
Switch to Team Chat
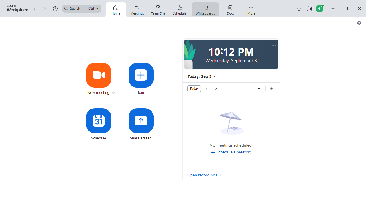(158, 9)
